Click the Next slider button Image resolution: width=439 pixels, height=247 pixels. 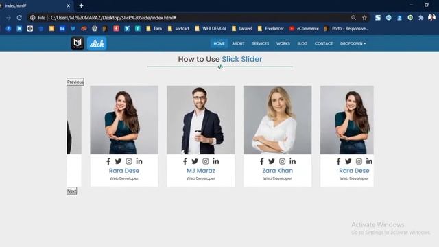click(x=71, y=191)
